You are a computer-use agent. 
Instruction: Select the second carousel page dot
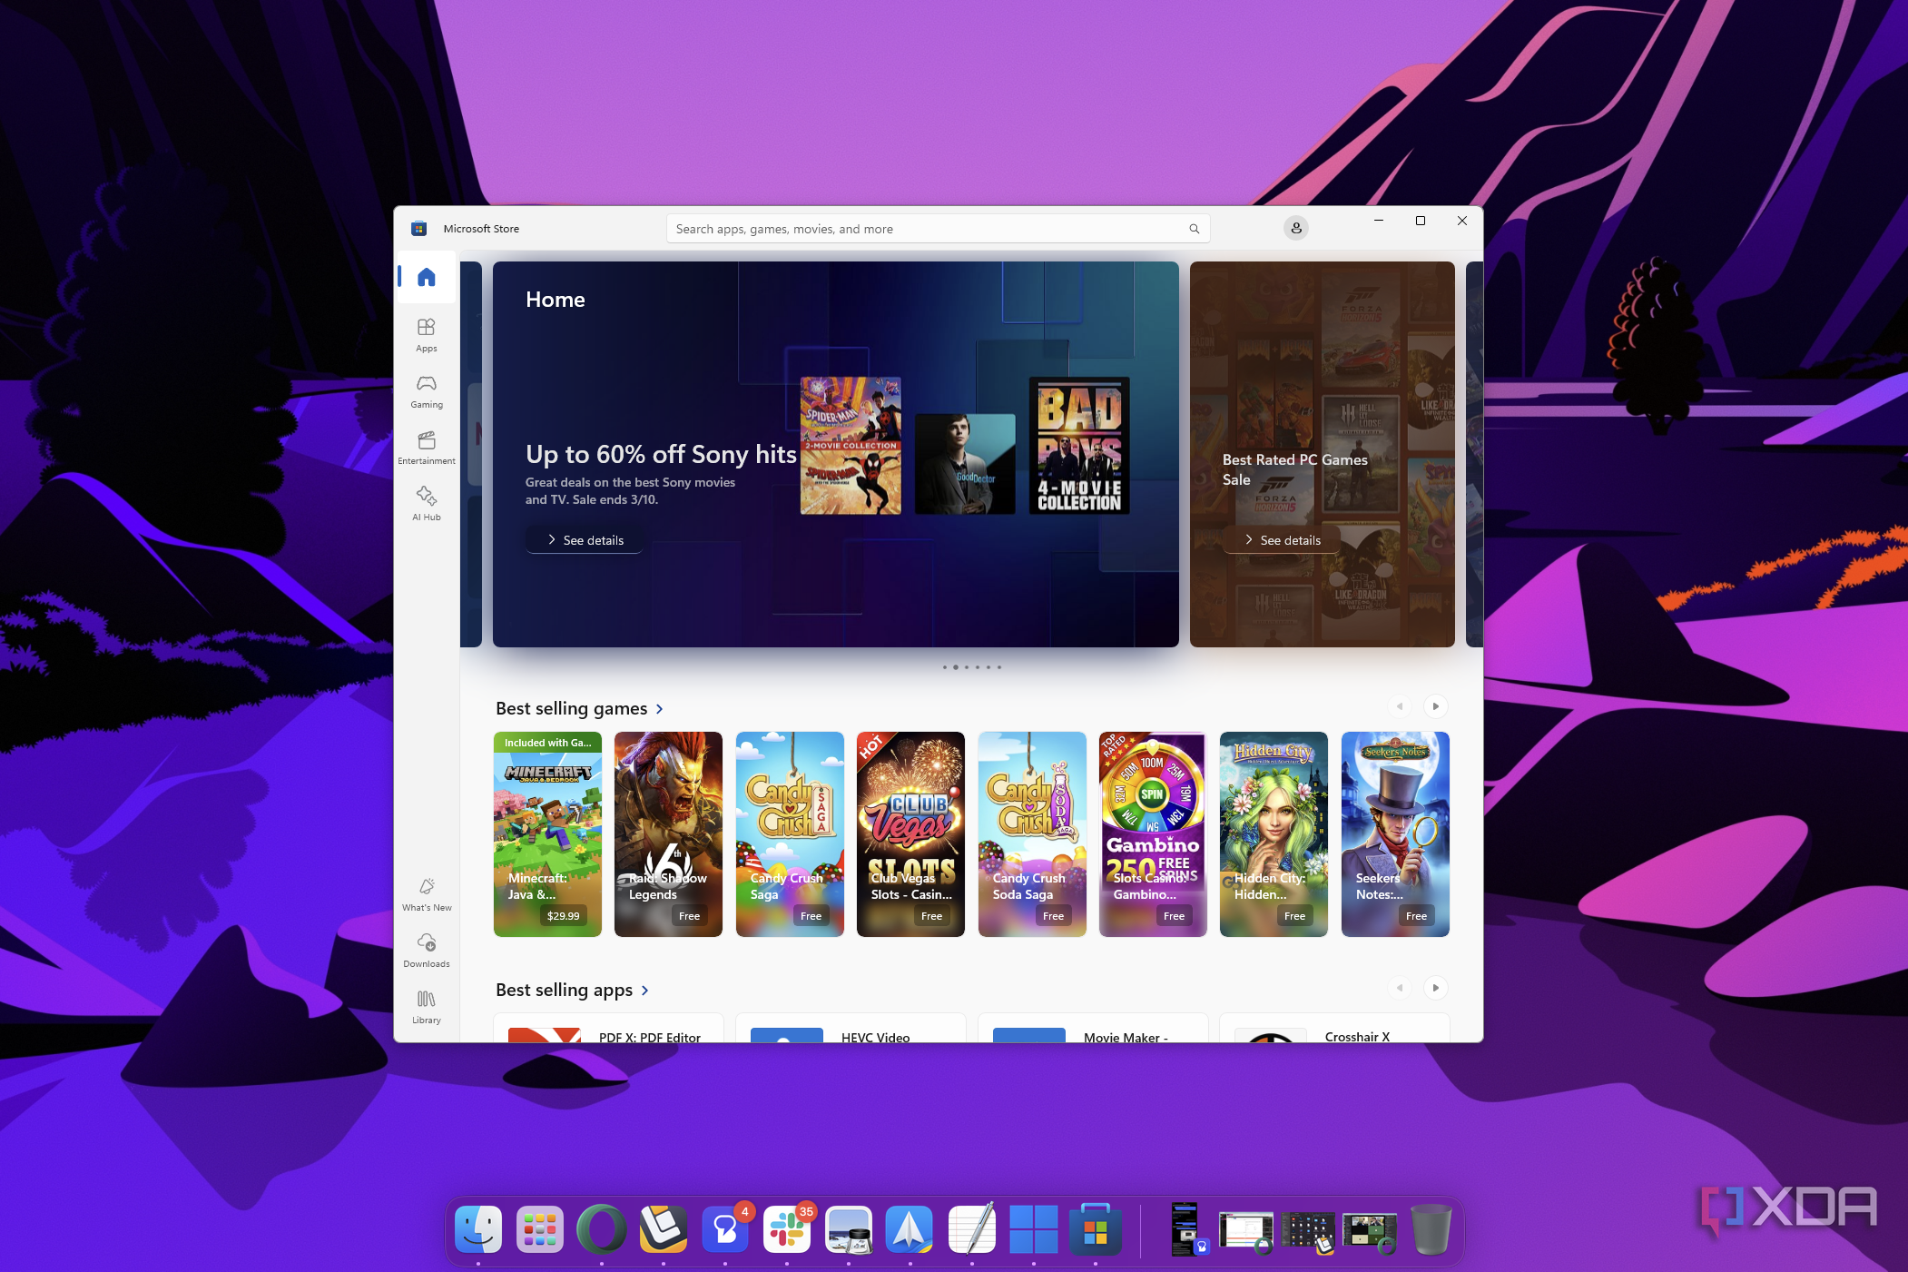point(955,667)
